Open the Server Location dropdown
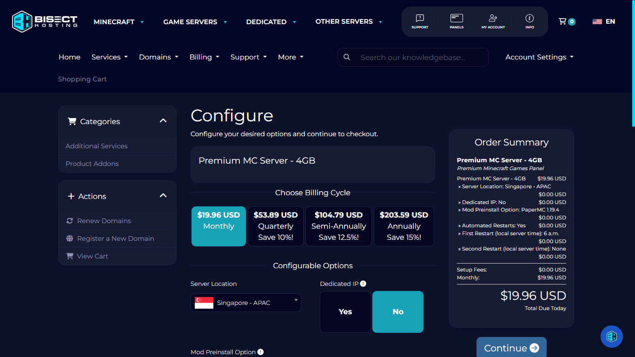The image size is (635, 357). coord(245,302)
